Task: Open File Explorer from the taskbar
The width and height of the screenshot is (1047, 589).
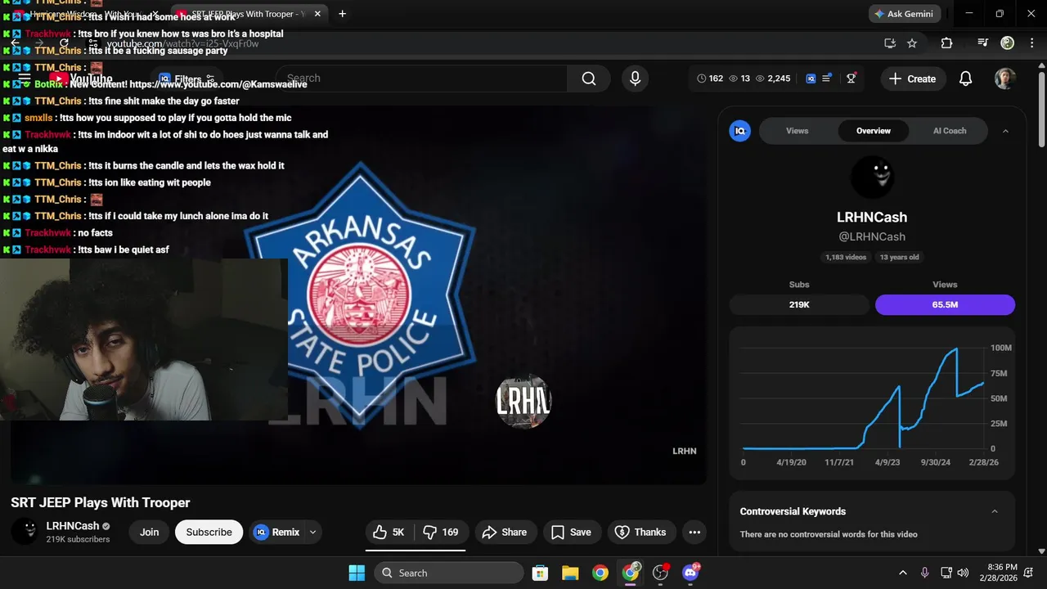Action: point(570,573)
